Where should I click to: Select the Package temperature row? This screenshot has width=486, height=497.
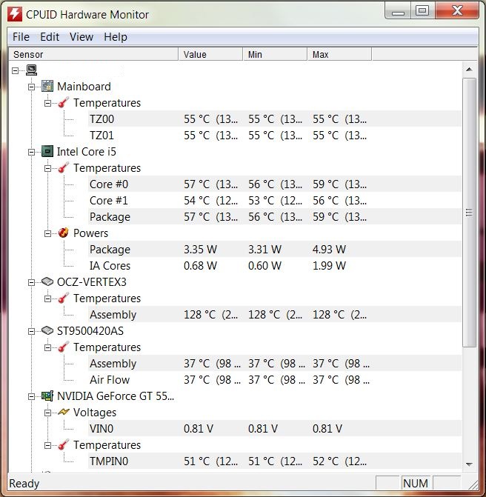[x=275, y=217]
